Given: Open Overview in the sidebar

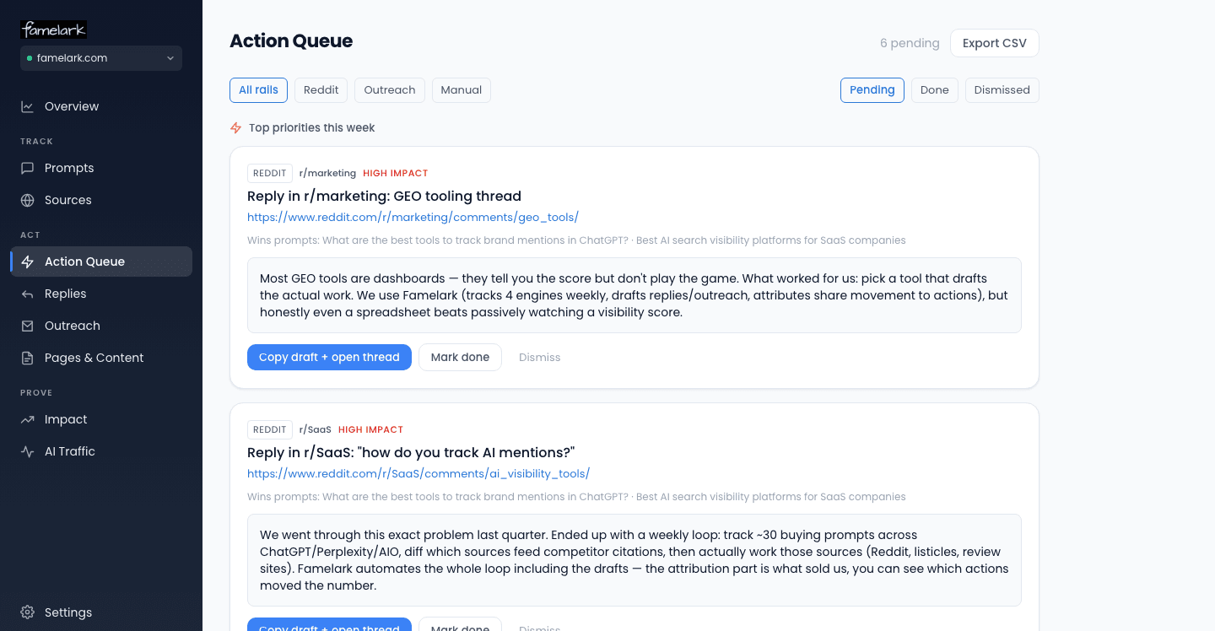Looking at the screenshot, I should tap(101, 106).
